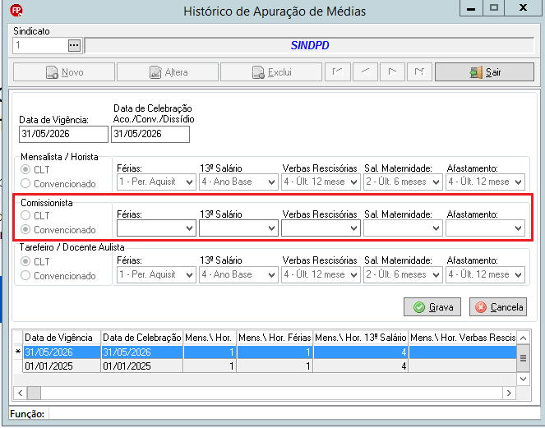
Task: Click the Novo button
Action: point(64,72)
